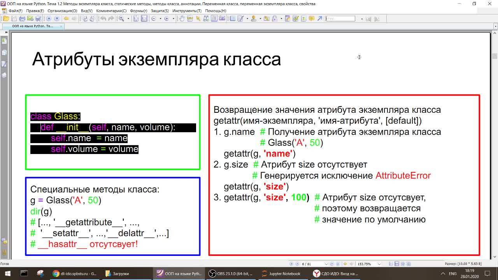This screenshot has width=498, height=280.
Task: Switch to СДО ИДО Yandex browser window
Action: click(x=336, y=273)
